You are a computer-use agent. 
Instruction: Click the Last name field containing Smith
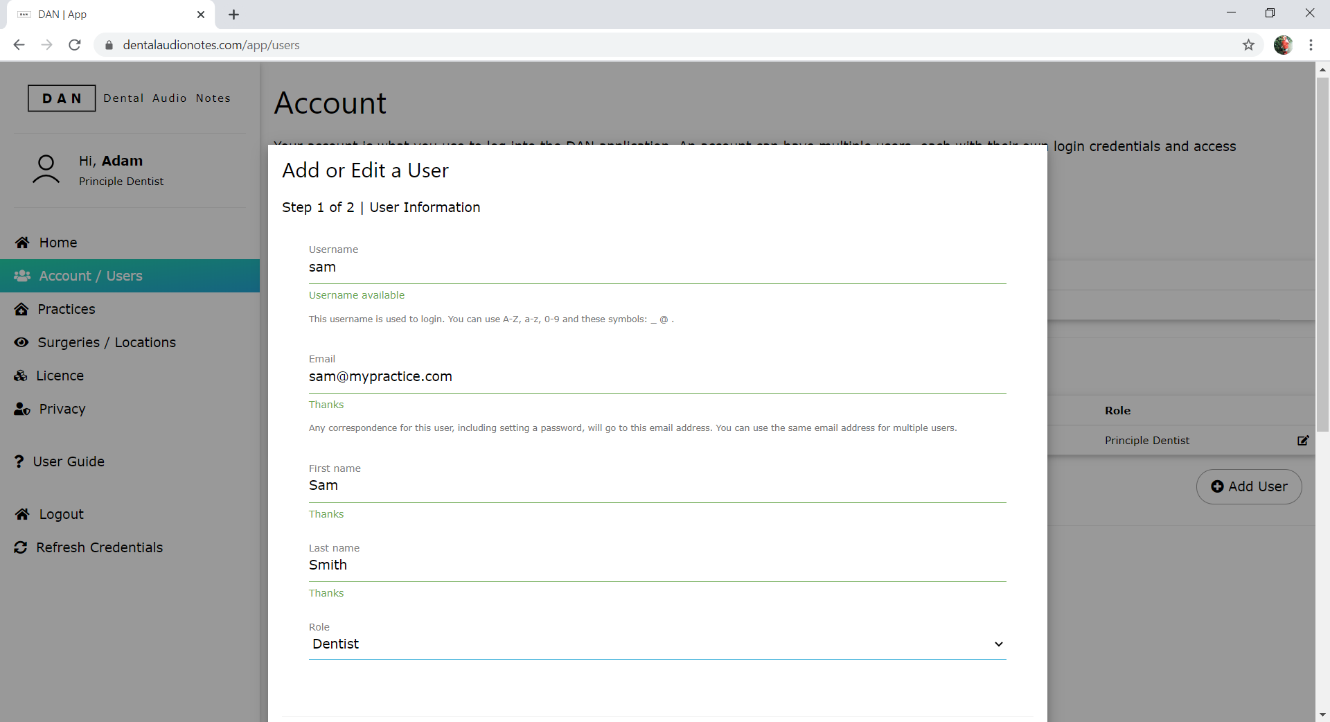657,565
